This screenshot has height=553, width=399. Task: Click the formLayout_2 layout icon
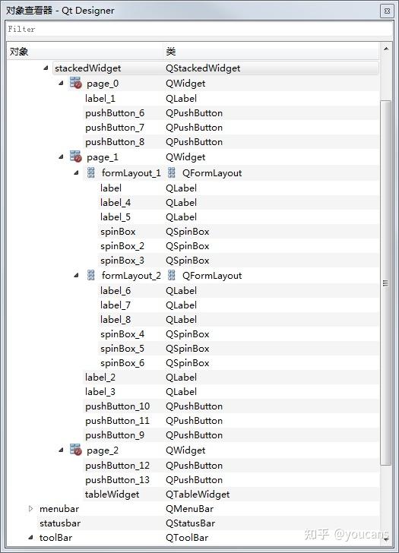coord(91,275)
